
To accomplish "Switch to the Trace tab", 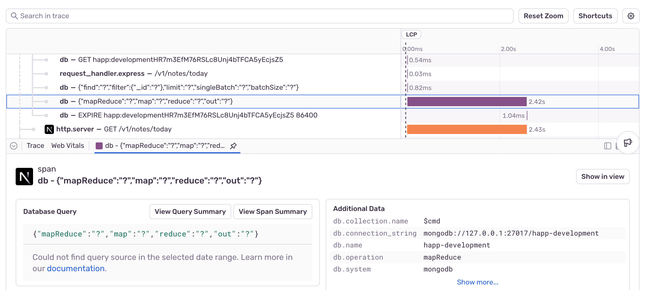I will (x=35, y=146).
